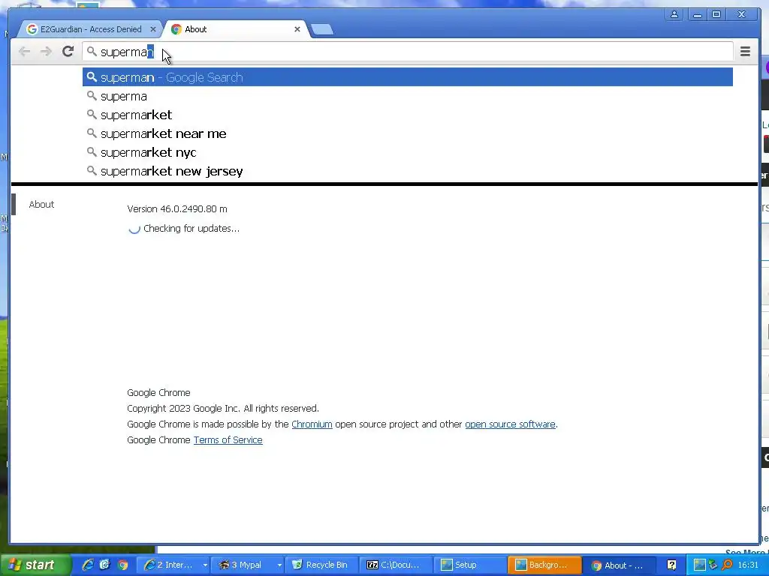Choose 'supermarket near me' suggestion
The image size is (769, 576).
pos(408,133)
